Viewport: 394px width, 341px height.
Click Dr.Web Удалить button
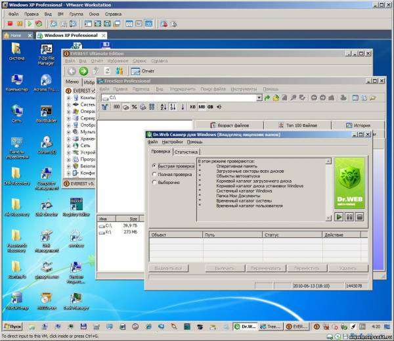click(x=348, y=268)
